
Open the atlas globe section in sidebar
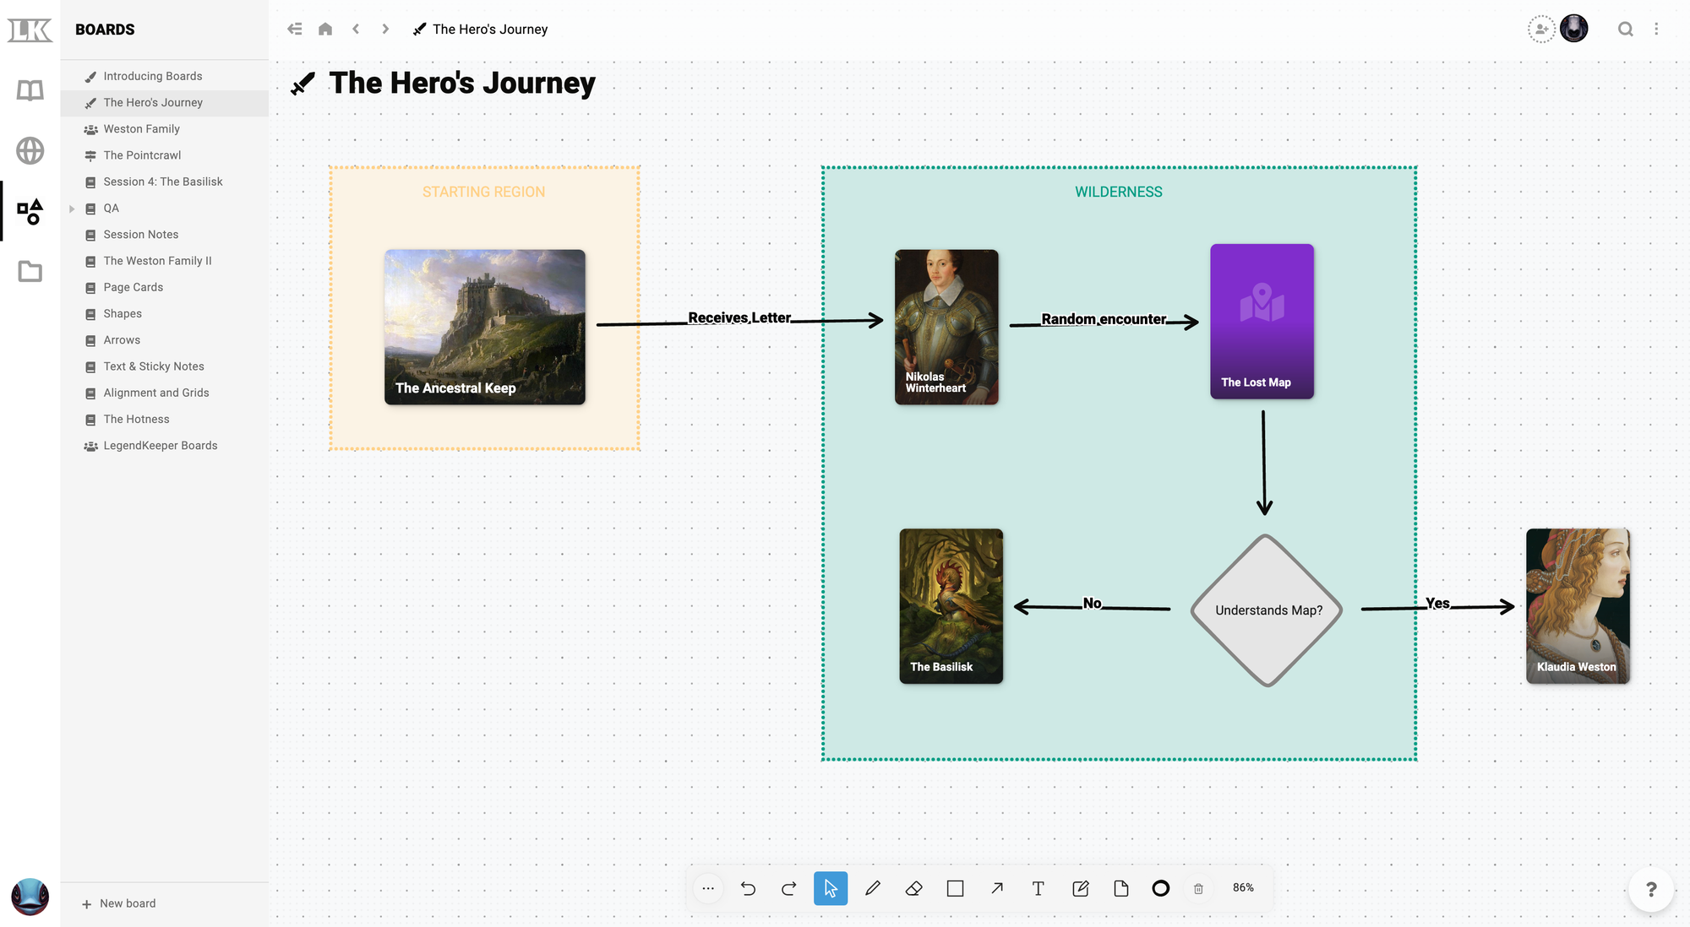point(30,151)
